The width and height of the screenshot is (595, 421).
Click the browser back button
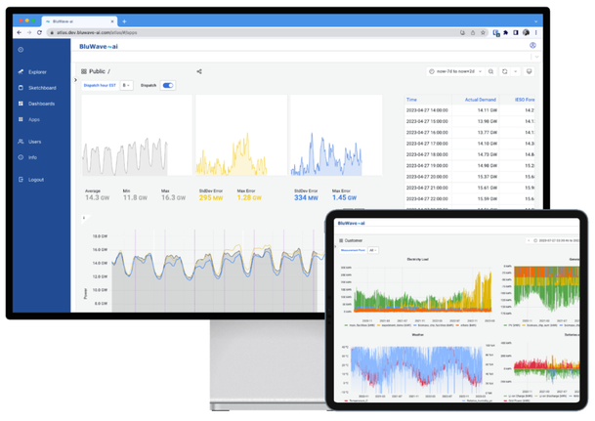tap(19, 32)
